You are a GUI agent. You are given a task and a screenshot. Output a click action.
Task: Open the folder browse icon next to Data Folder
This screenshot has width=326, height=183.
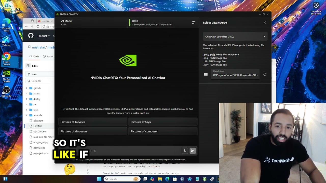pyautogui.click(x=206, y=74)
